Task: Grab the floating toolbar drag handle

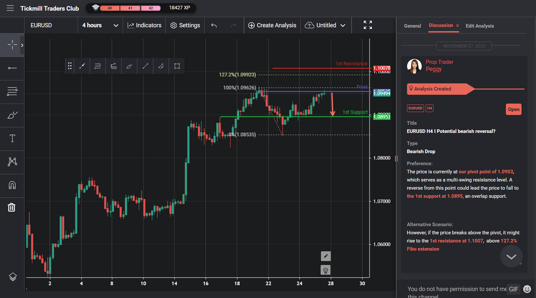Action: 70,66
